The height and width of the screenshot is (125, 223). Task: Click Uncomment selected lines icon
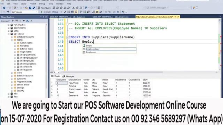pos(109,12)
